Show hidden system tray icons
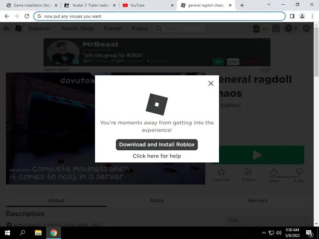 (x=264, y=233)
